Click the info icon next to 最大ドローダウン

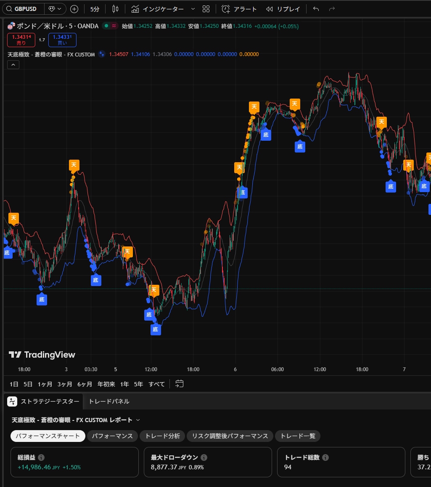pos(204,458)
